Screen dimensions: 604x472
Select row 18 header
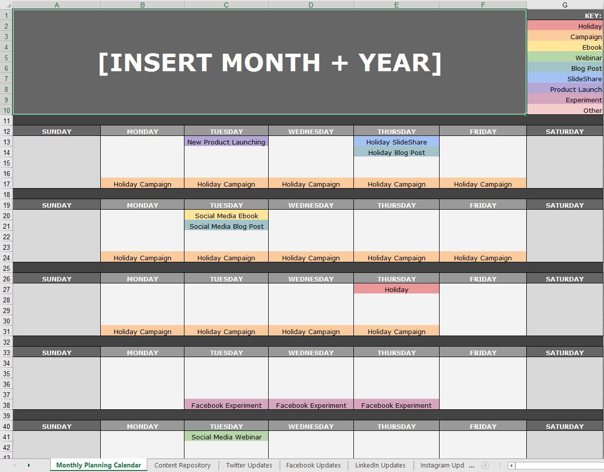(x=6, y=195)
